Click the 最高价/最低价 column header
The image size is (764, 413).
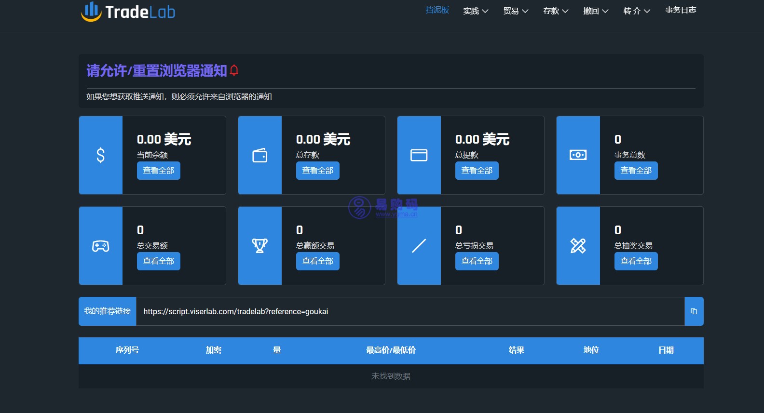click(x=391, y=350)
